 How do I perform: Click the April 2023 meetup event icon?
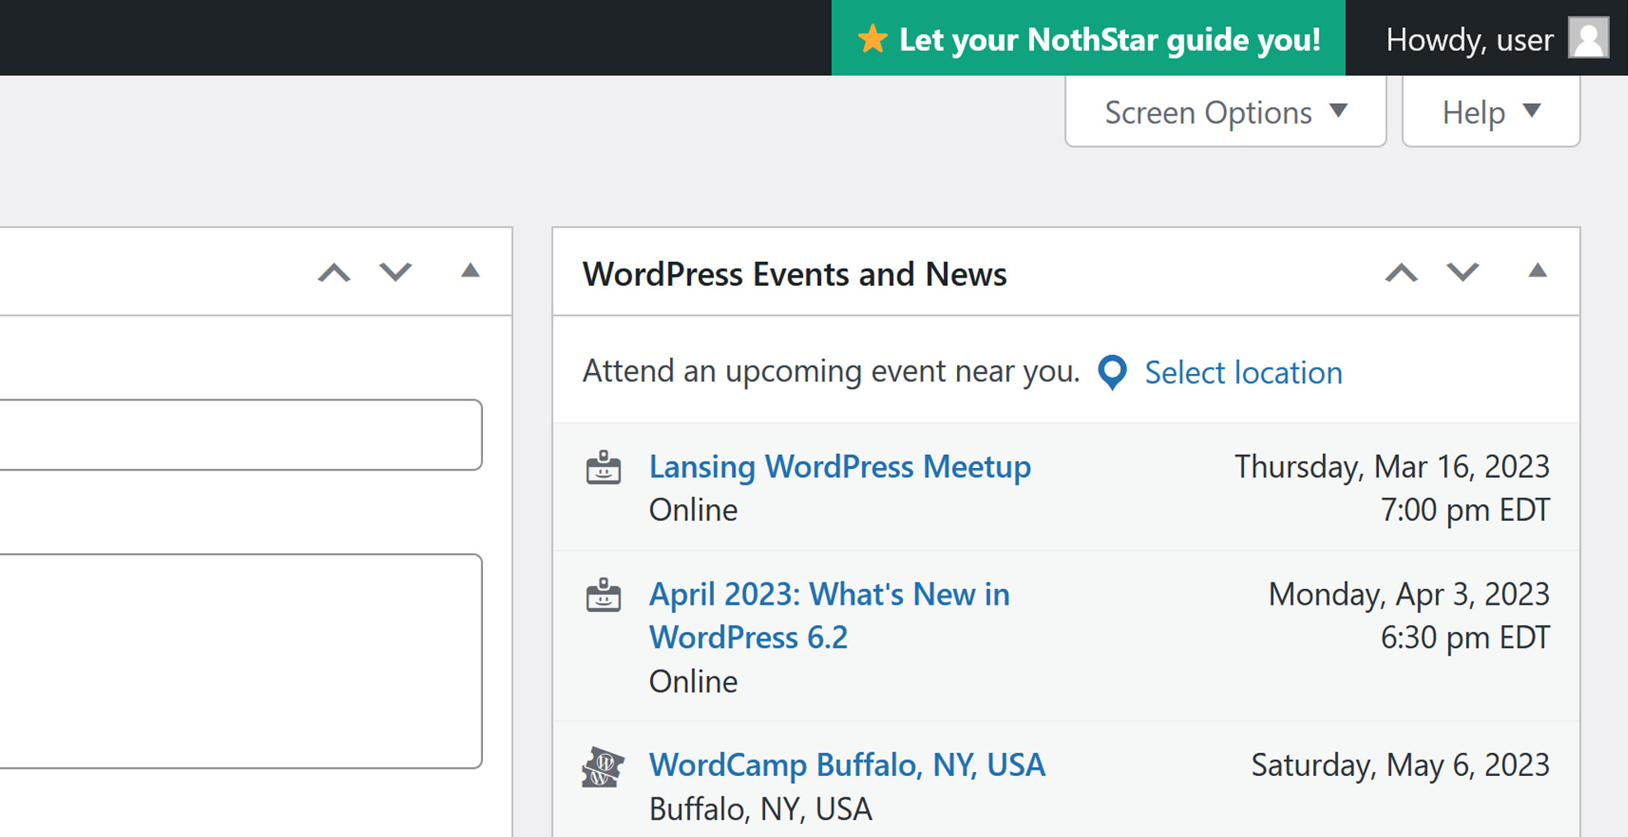(x=603, y=595)
